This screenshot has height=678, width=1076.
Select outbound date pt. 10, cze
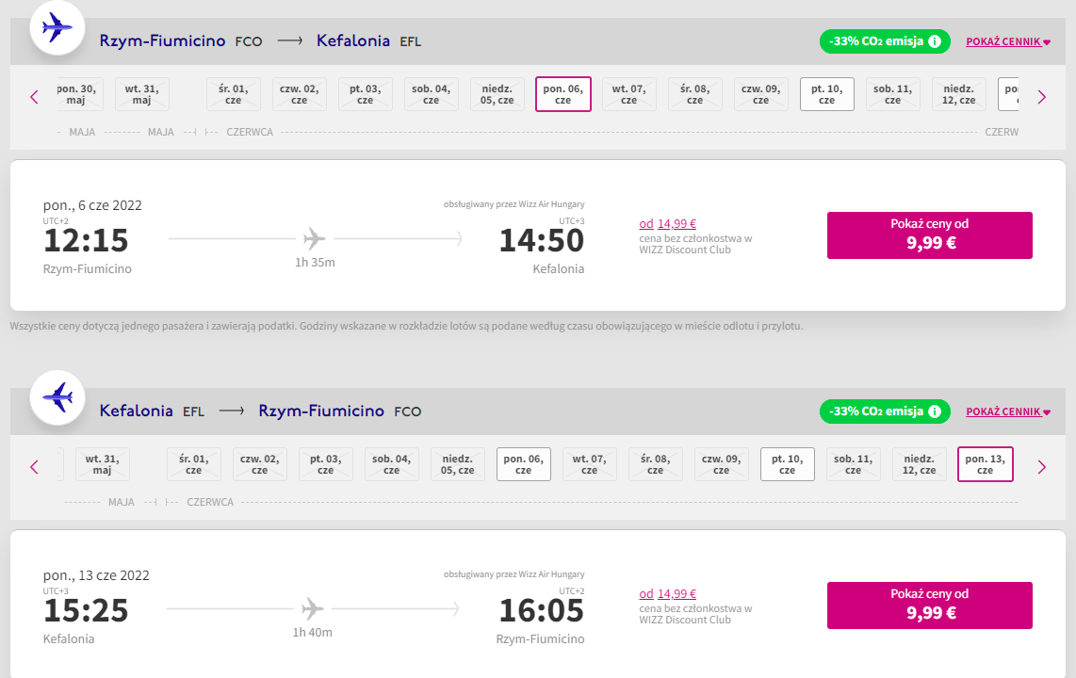827,94
